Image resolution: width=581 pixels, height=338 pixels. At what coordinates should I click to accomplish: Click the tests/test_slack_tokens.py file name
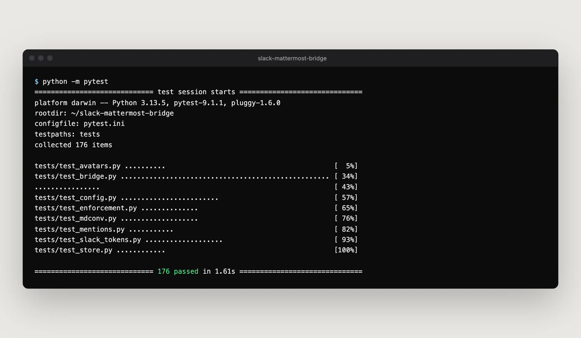[x=88, y=240]
